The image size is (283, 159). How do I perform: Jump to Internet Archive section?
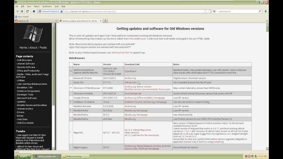[25, 109]
